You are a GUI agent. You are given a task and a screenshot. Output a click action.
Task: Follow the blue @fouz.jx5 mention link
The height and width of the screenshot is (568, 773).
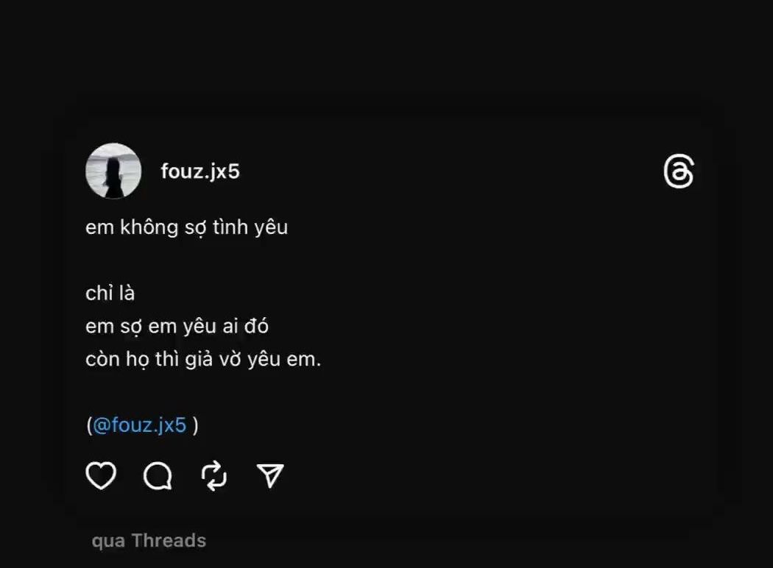click(x=140, y=425)
